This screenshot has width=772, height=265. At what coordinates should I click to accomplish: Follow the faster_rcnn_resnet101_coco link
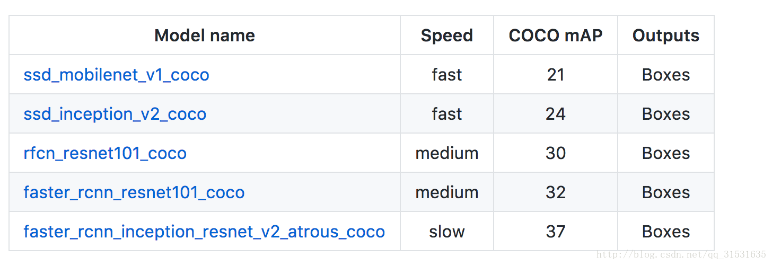pos(134,192)
